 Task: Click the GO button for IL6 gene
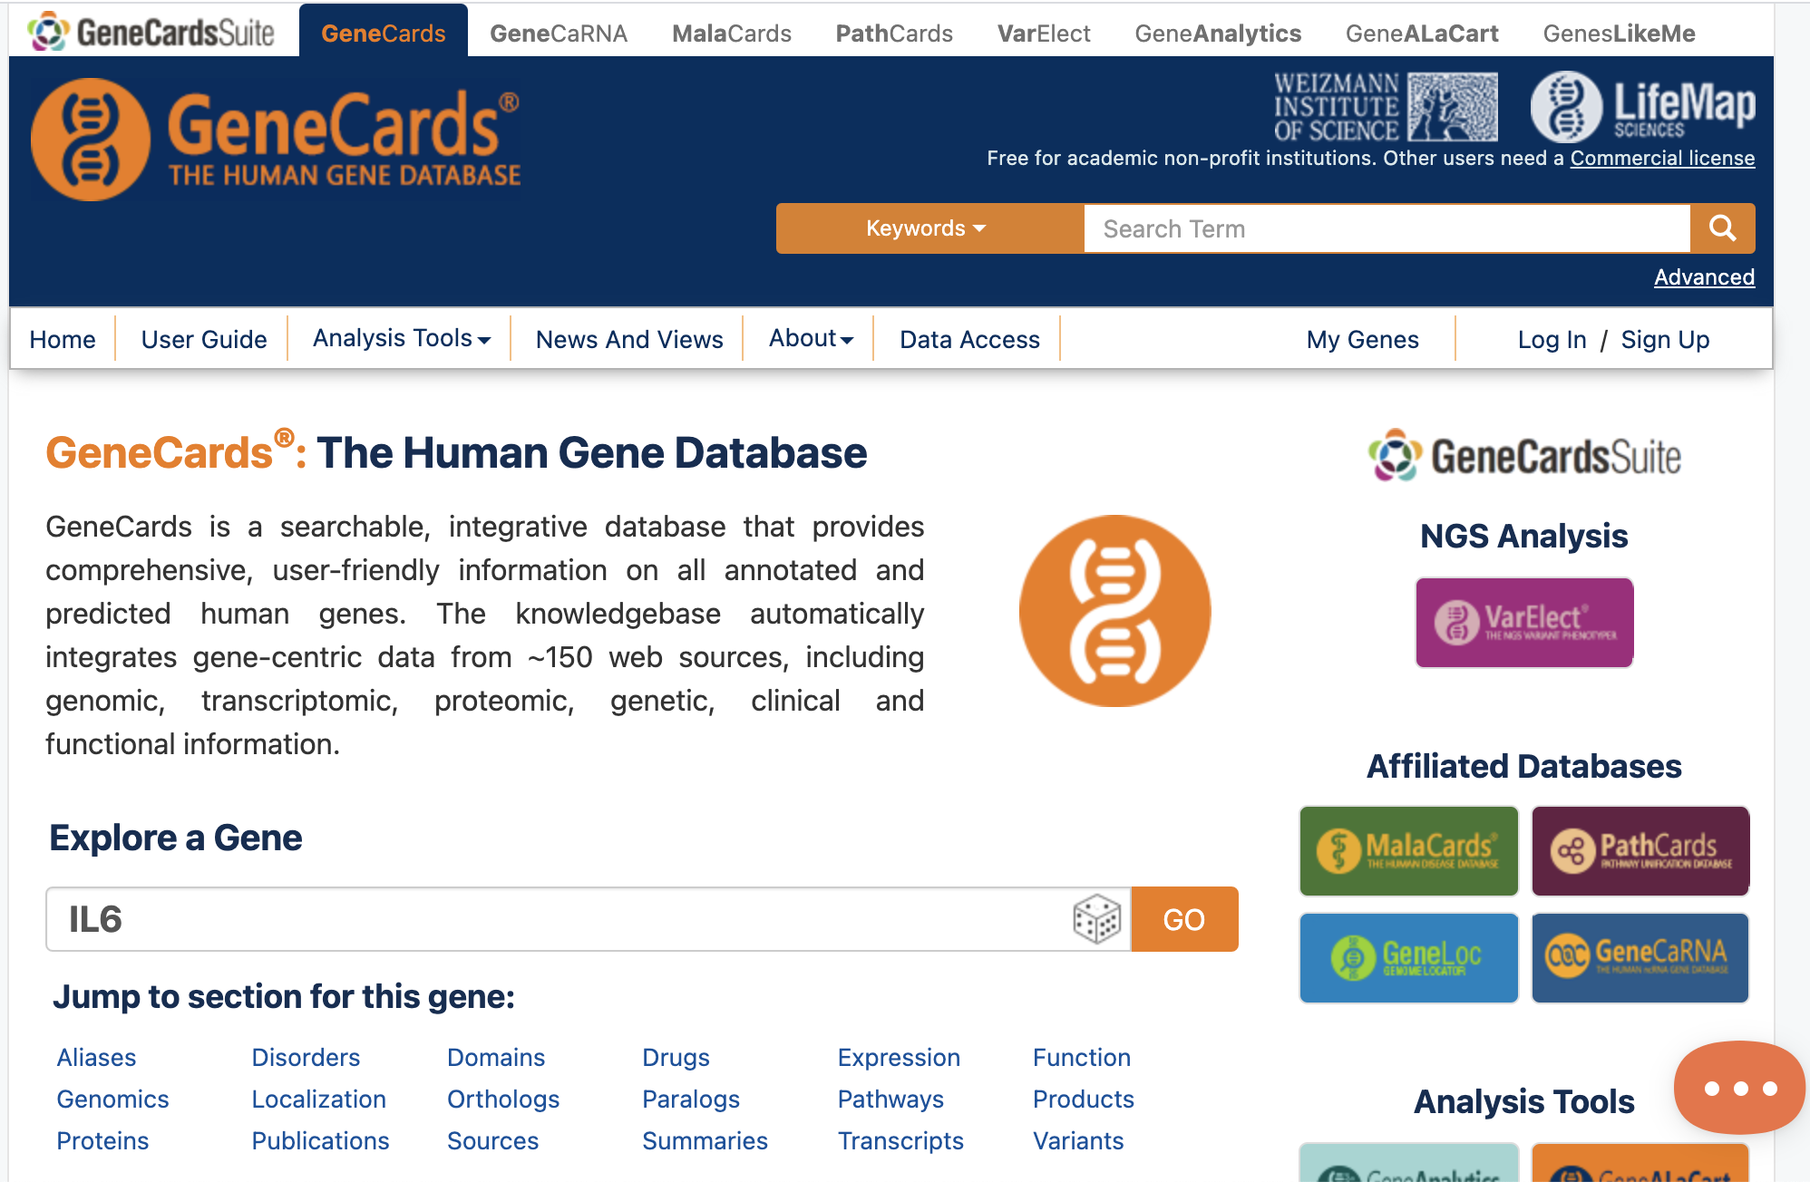click(1184, 918)
